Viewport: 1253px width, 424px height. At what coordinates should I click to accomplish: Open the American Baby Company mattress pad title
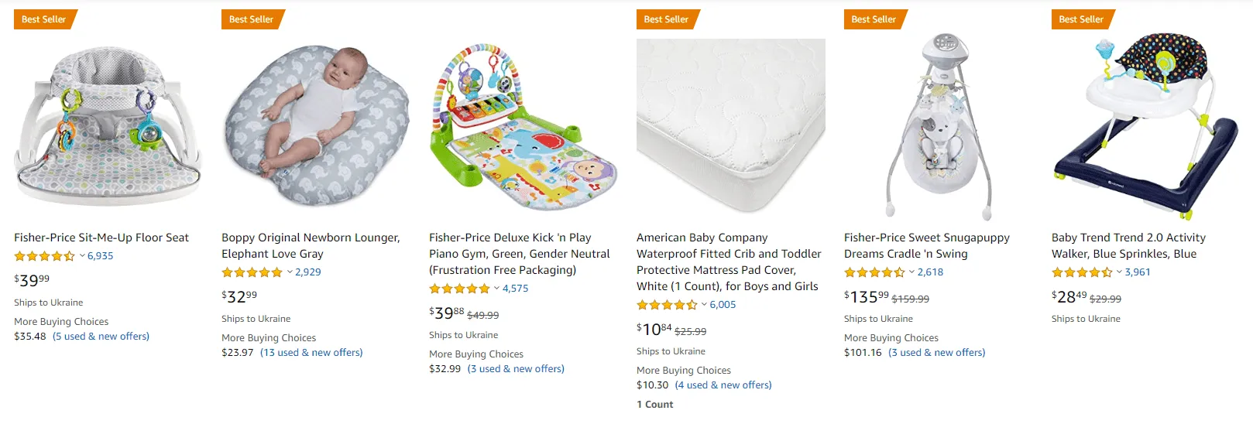729,262
